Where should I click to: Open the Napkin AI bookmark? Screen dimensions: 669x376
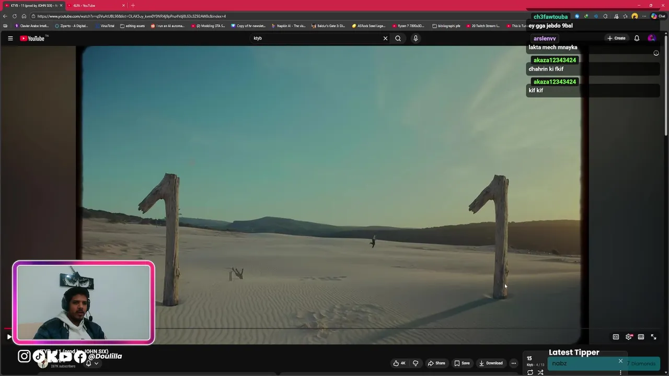(289, 26)
